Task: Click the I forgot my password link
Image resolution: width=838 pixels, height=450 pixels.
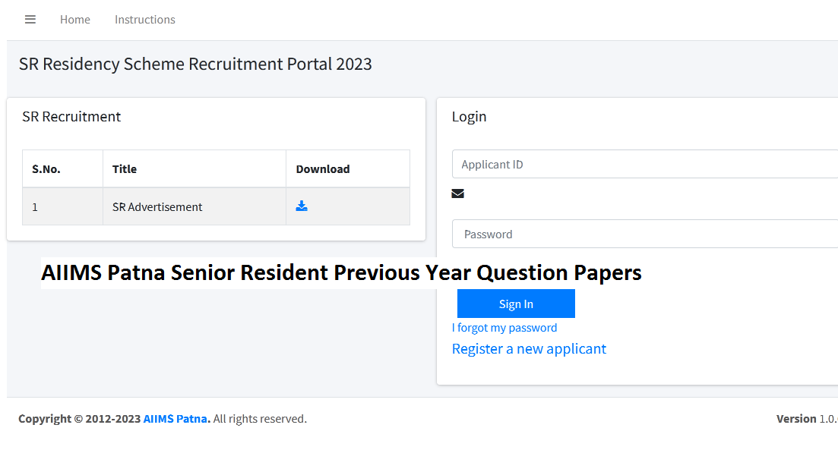Action: [x=504, y=327]
